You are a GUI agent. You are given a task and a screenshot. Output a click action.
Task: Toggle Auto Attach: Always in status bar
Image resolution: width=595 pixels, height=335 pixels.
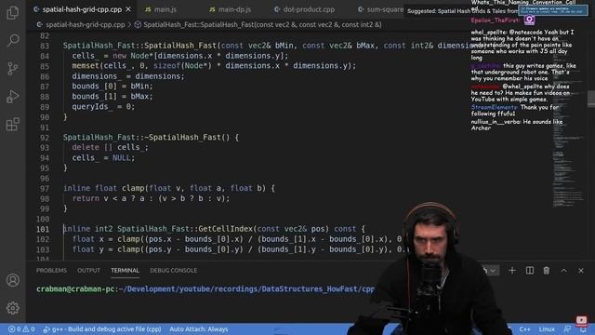click(198, 329)
